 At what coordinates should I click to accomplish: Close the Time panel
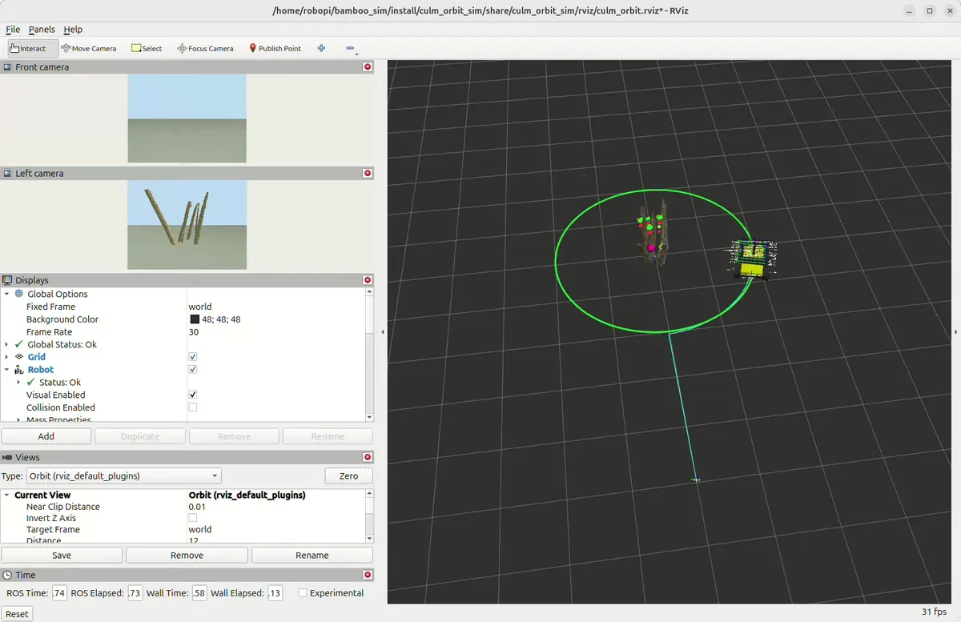[x=368, y=575]
